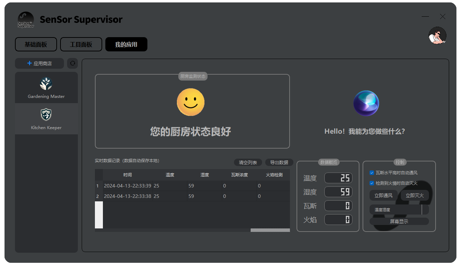Toggle 瓦斯水平高时自动通风 checkbox

(x=372, y=173)
